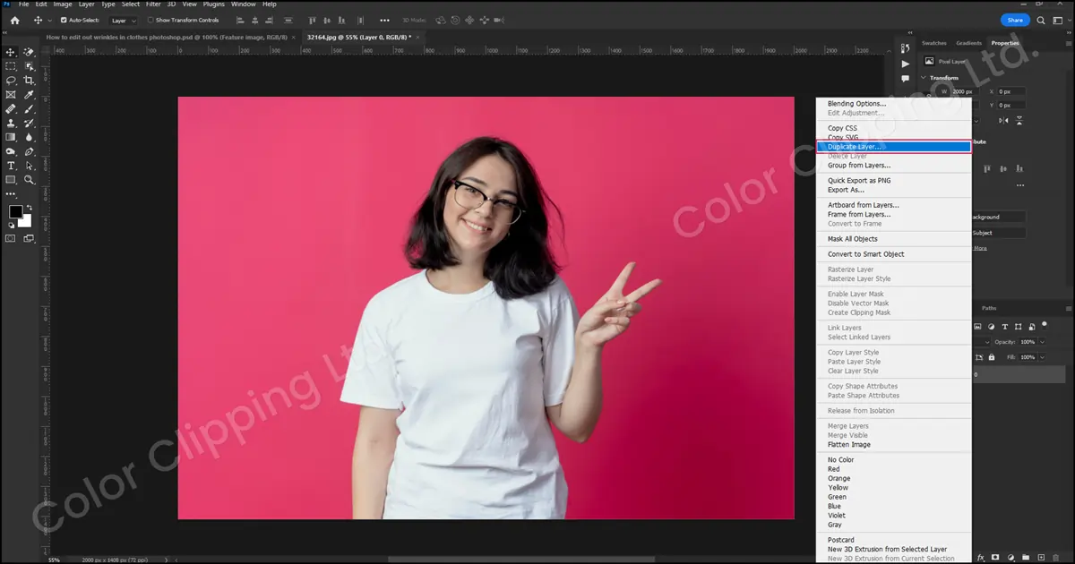Click the black foreground color swatch
Viewport: 1075px width, 564px height.
click(15, 212)
